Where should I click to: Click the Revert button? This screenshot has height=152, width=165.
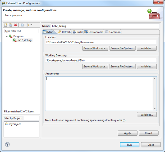[149, 133]
